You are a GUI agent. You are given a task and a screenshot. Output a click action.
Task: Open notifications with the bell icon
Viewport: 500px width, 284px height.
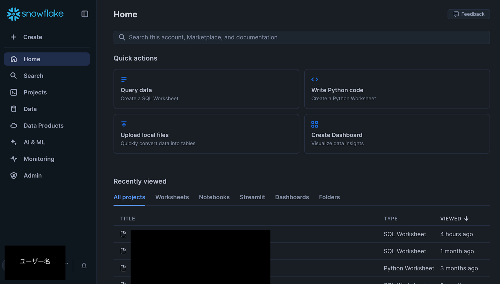pos(84,265)
